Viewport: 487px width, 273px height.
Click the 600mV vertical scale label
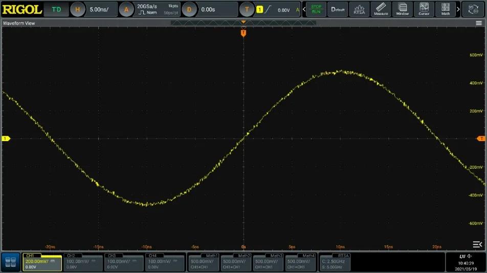(x=476, y=55)
